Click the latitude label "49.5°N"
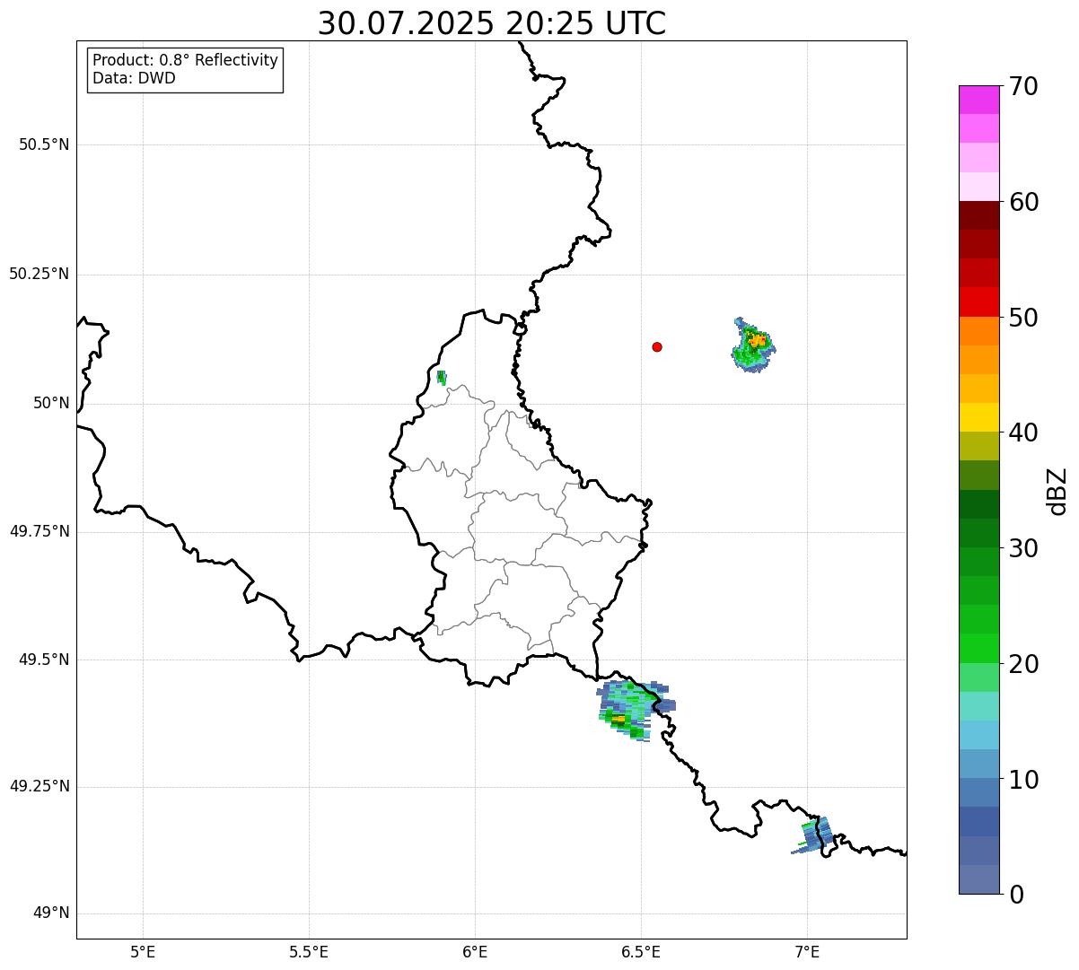 tap(44, 660)
